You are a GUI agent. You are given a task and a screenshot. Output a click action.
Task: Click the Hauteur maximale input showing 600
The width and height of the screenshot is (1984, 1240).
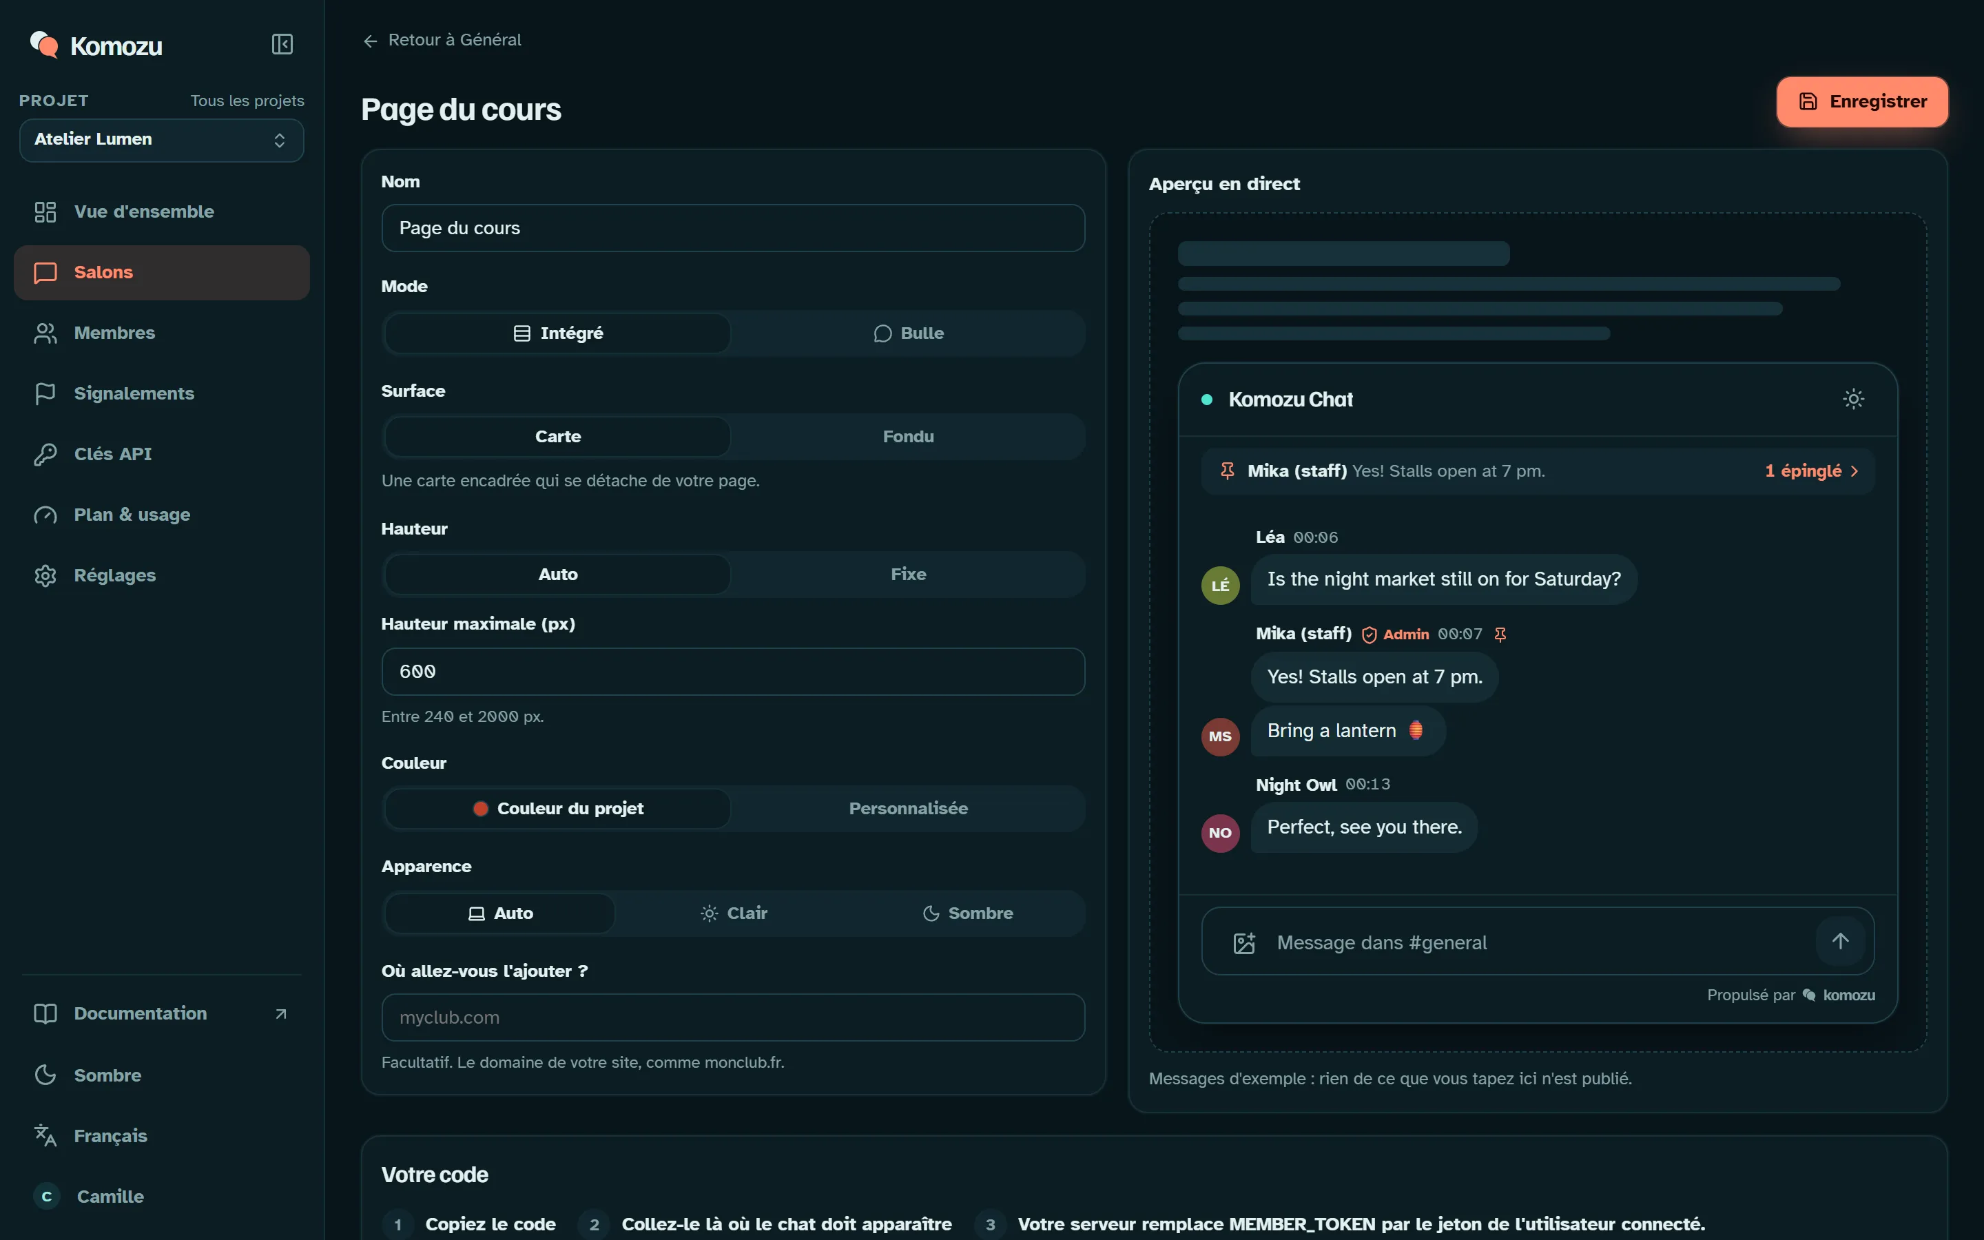(733, 672)
